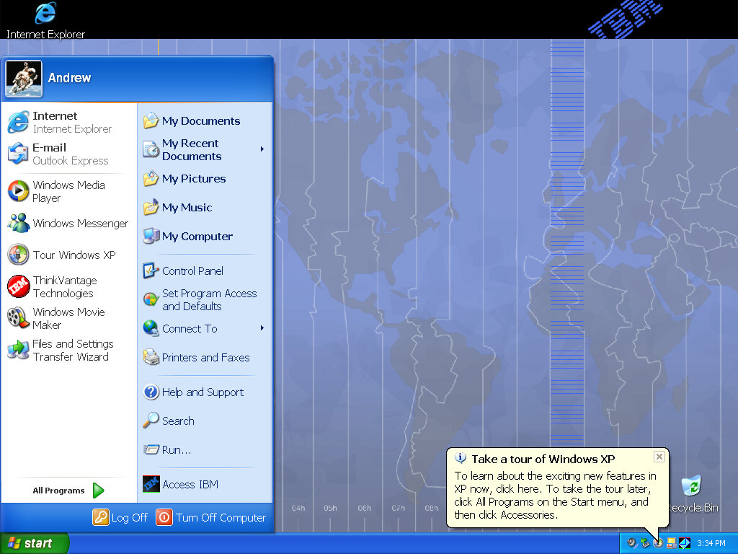Click the Turn Off Computer button

(210, 517)
